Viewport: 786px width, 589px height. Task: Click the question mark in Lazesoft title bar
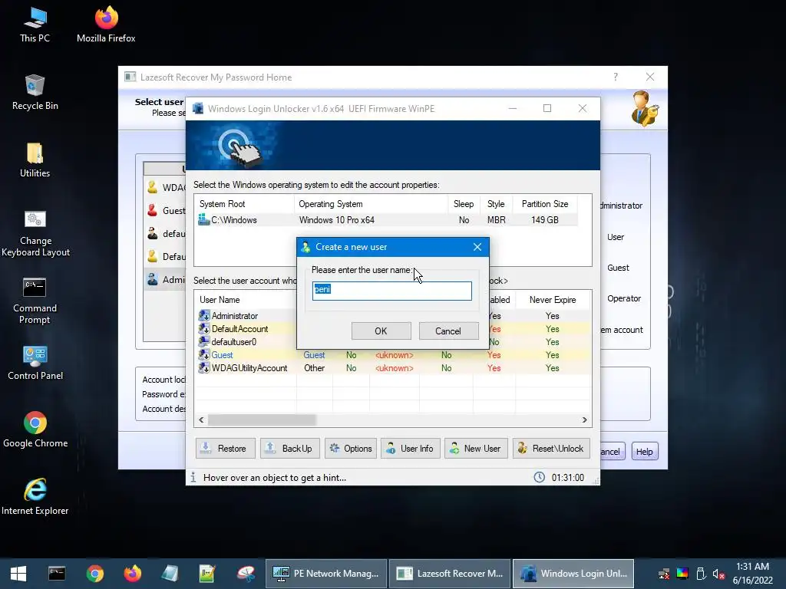coord(616,77)
